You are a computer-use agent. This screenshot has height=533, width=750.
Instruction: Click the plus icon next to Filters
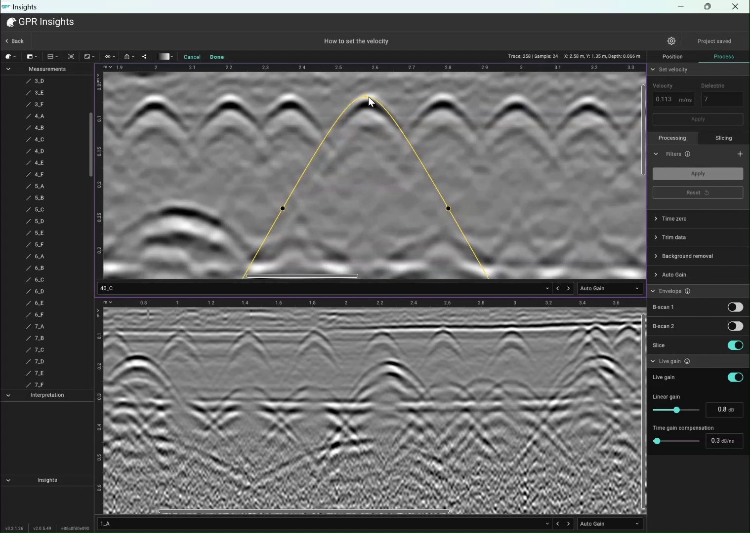[740, 154]
